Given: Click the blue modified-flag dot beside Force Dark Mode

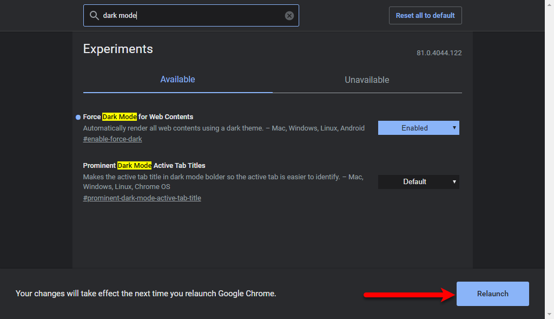Looking at the screenshot, I should pyautogui.click(x=78, y=117).
